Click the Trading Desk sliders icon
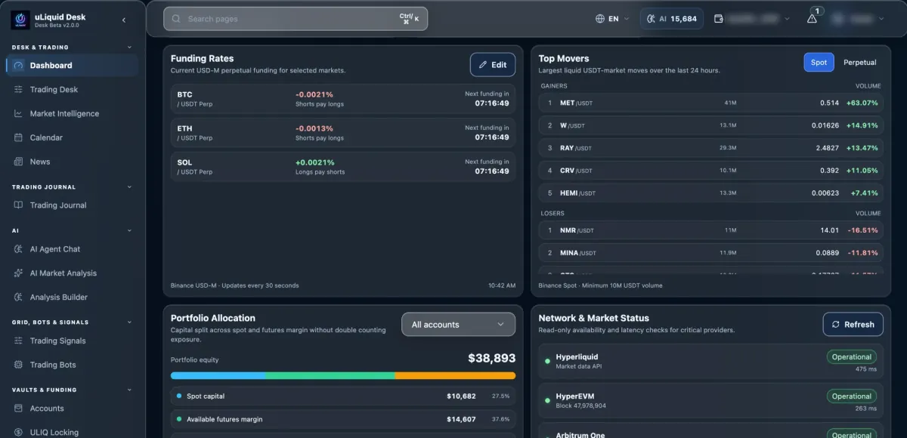 18,90
